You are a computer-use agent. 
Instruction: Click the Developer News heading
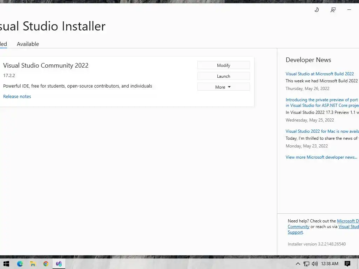(309, 60)
